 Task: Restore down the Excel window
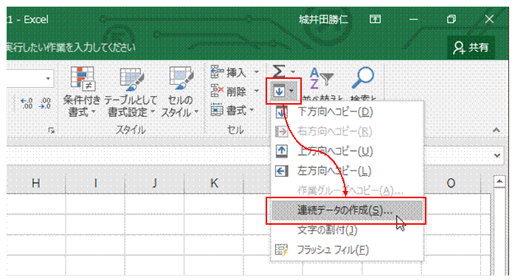tap(452, 19)
